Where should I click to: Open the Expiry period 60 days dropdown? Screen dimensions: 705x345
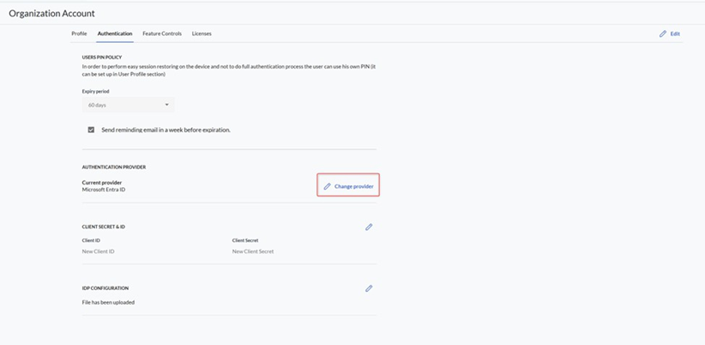(127, 105)
